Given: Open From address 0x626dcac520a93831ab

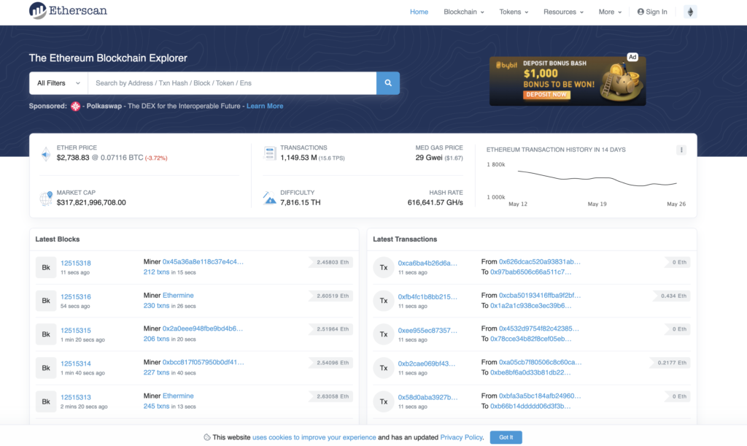Looking at the screenshot, I should tap(540, 261).
